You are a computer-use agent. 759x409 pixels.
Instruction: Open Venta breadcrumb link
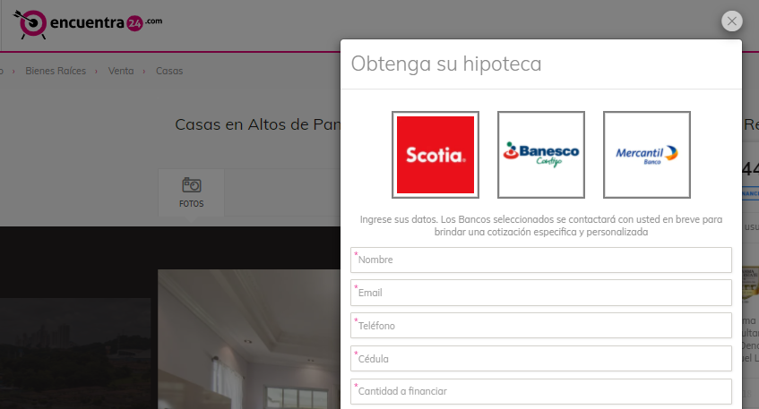pos(121,71)
